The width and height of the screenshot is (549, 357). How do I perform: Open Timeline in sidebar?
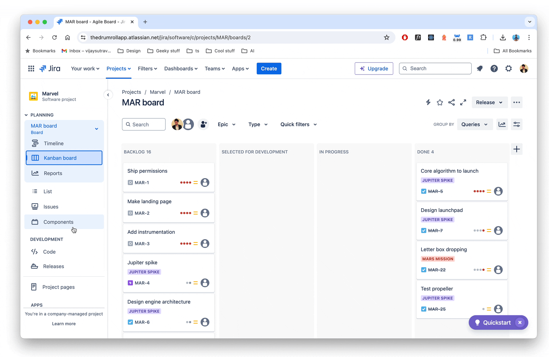64,144
